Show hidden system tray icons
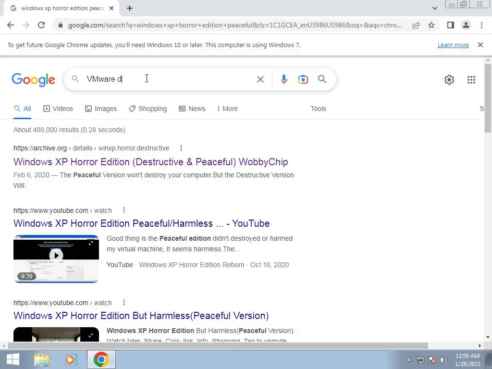Viewport: 492px width, 369px height. 408,360
